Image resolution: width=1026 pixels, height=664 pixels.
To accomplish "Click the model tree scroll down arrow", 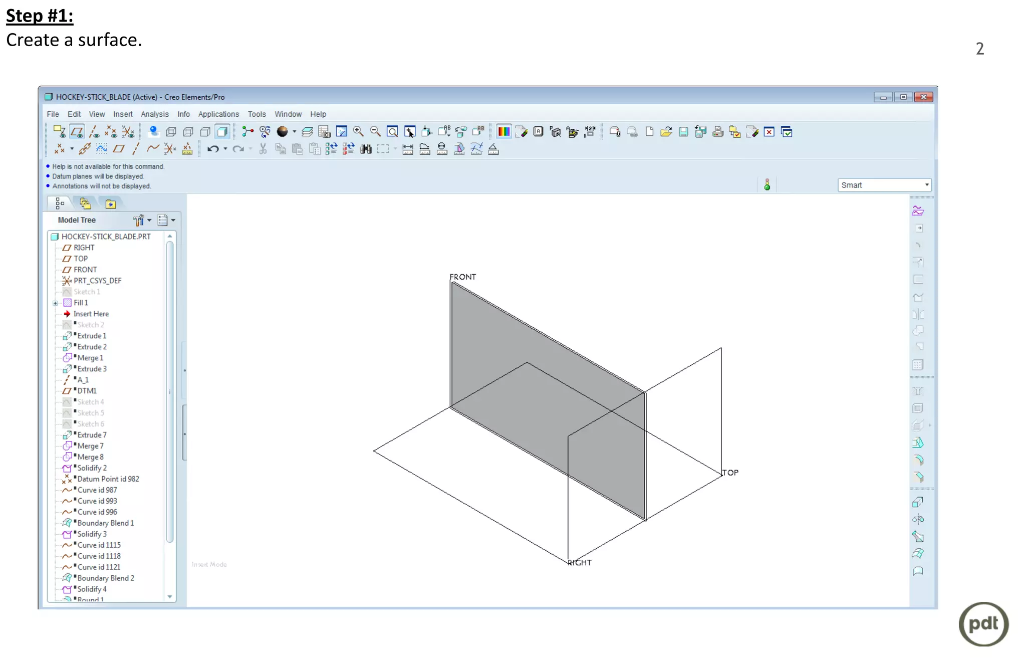I will pyautogui.click(x=170, y=596).
